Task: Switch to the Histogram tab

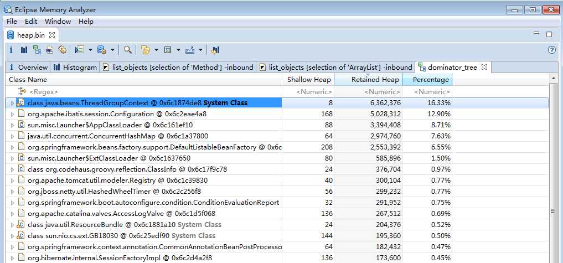Action: click(75, 67)
